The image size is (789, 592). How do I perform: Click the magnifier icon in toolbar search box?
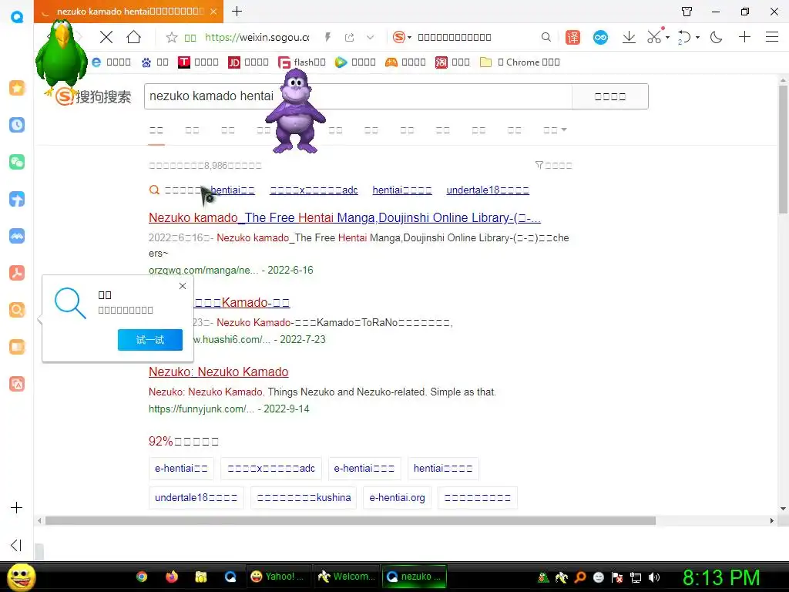[x=546, y=37]
